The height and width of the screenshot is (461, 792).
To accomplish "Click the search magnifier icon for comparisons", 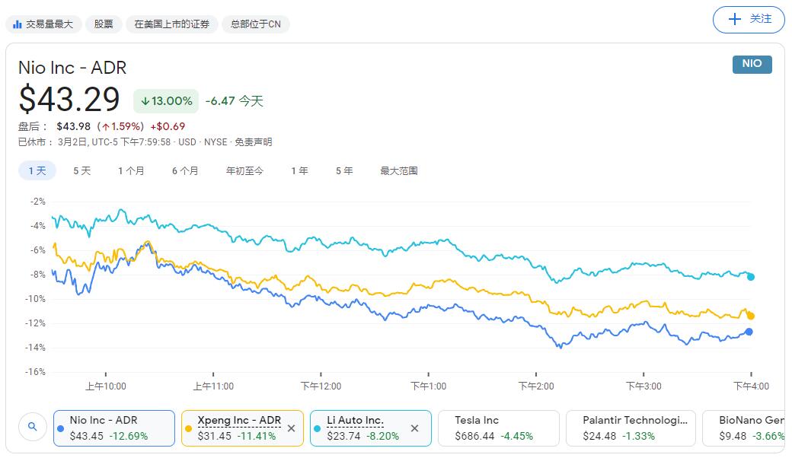I will [x=32, y=428].
